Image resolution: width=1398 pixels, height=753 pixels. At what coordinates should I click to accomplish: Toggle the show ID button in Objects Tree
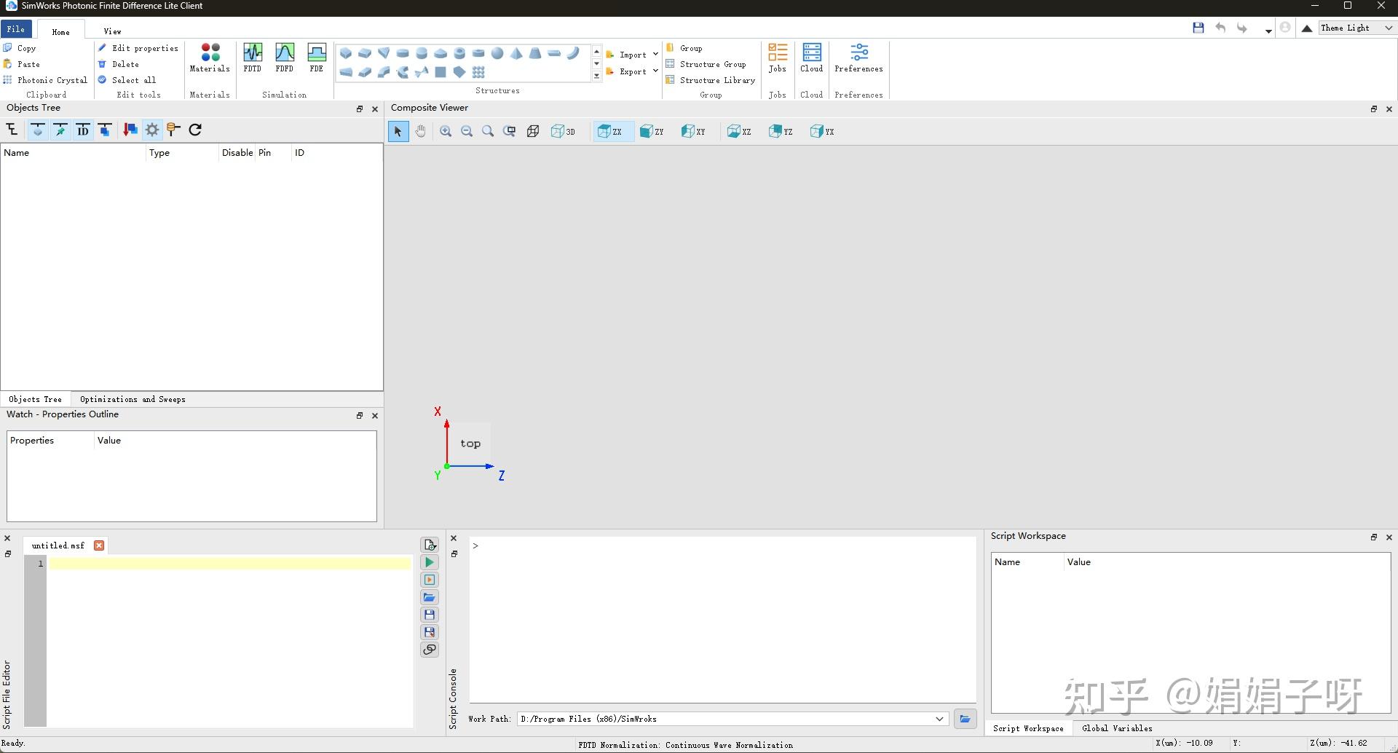tap(83, 130)
